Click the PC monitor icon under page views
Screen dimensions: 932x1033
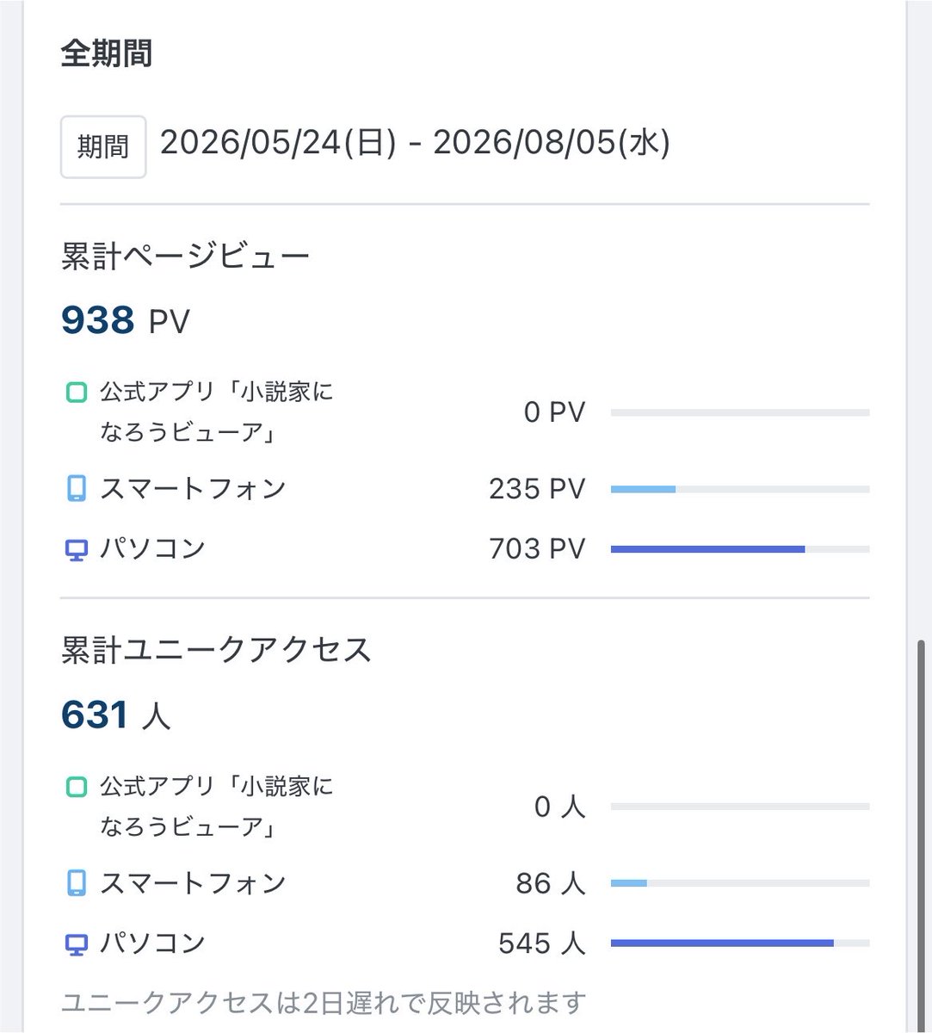coord(77,550)
